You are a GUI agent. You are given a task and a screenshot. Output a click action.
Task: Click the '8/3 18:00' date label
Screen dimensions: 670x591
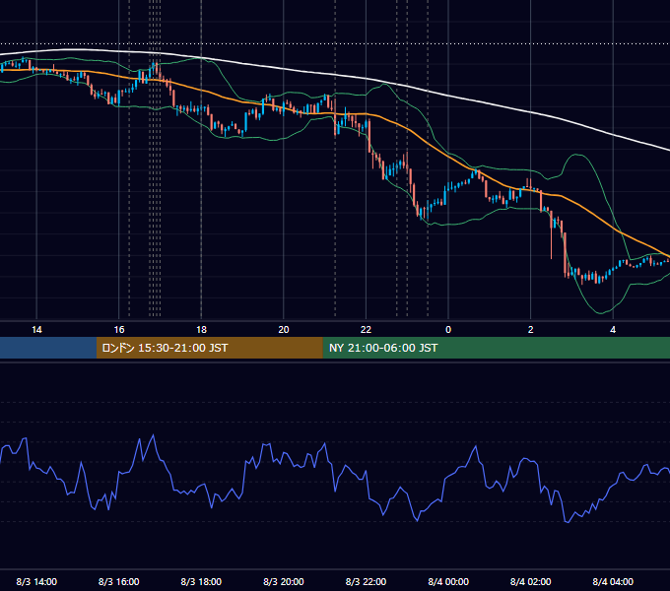coord(201,581)
